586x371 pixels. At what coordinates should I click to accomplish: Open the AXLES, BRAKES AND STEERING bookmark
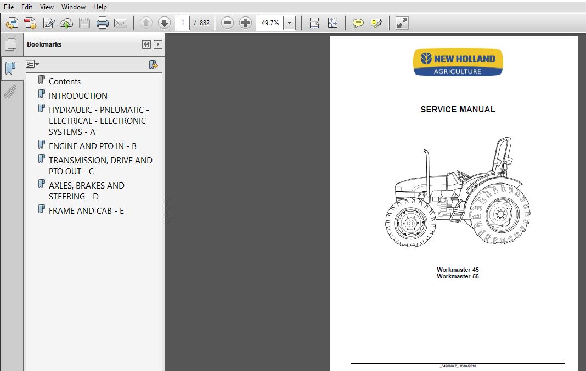click(87, 191)
